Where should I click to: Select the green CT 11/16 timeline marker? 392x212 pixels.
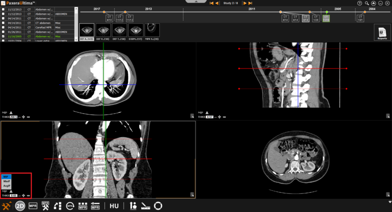tap(326, 19)
